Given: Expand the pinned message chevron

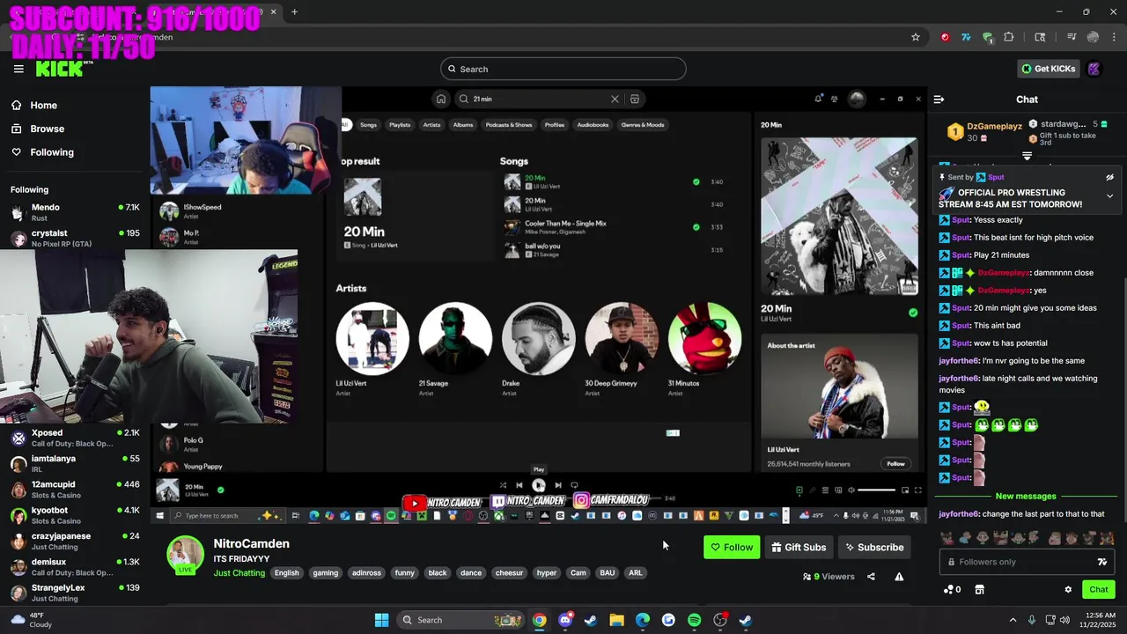Looking at the screenshot, I should [1109, 195].
